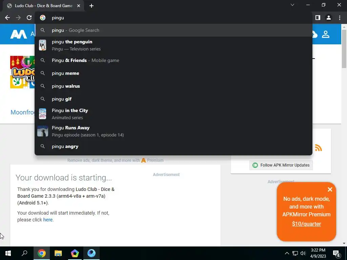The width and height of the screenshot is (347, 260).
Task: Choose the pingu walrus suggestion
Action: (173, 86)
